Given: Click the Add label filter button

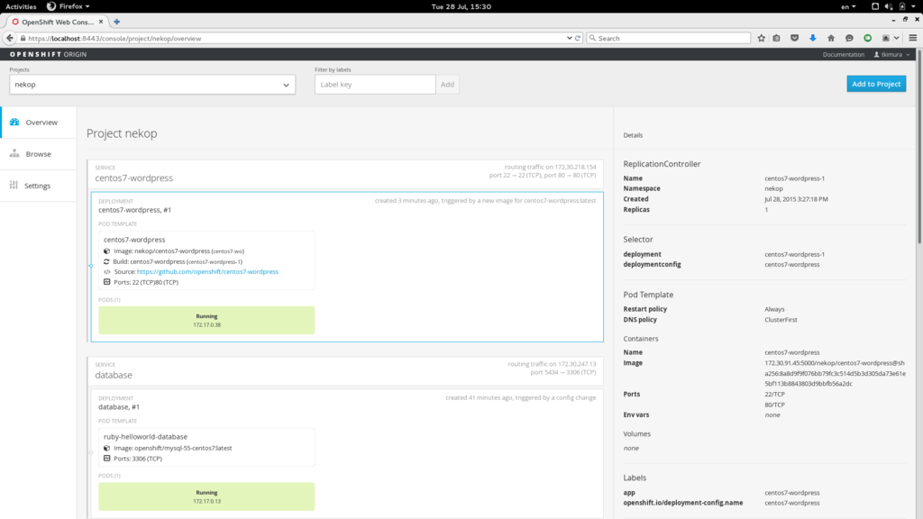Looking at the screenshot, I should (x=447, y=84).
